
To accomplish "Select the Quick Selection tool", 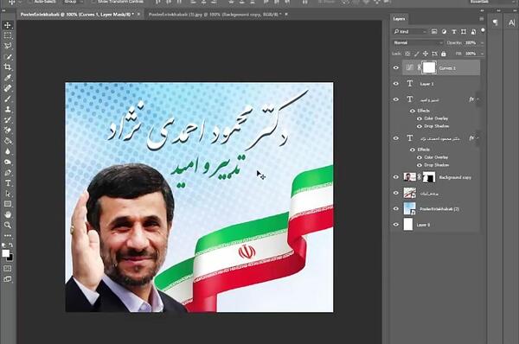I will point(8,56).
